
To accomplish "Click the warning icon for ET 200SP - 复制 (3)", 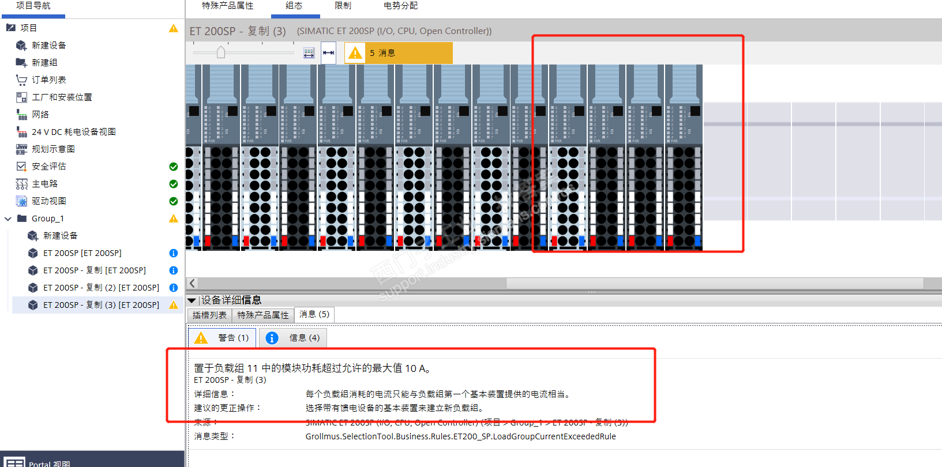I will [173, 305].
